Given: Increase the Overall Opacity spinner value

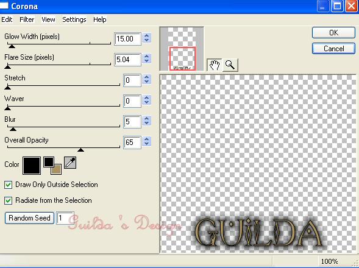Looking at the screenshot, I should [146, 139].
